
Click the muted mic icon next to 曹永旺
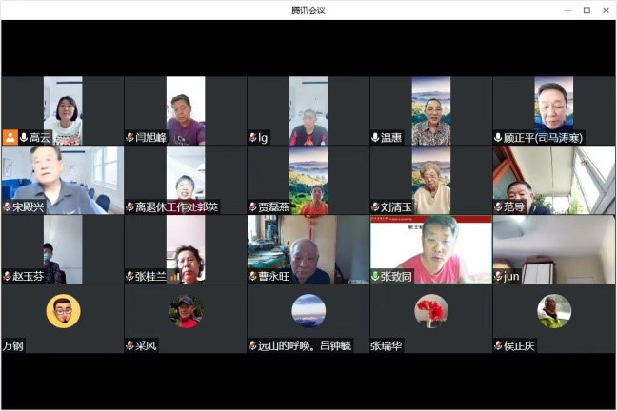pyautogui.click(x=252, y=276)
